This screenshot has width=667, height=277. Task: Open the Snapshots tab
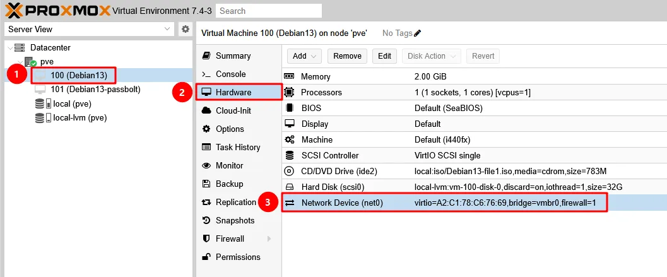239,220
